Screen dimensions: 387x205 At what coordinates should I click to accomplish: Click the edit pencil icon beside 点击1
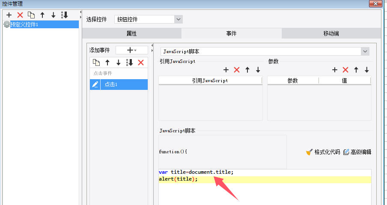tap(95, 84)
